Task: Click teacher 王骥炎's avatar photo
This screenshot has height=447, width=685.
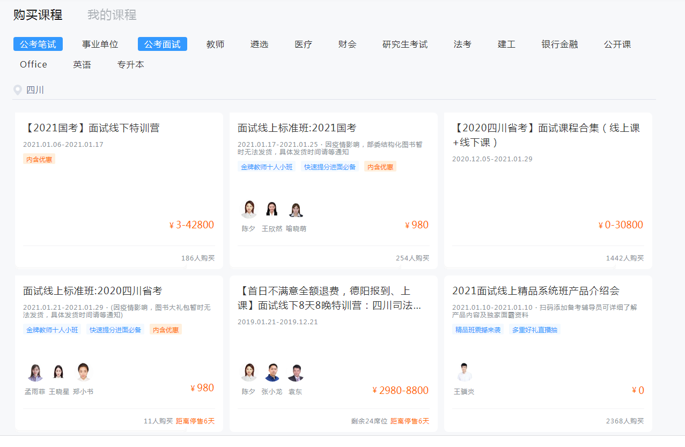Action: (464, 372)
